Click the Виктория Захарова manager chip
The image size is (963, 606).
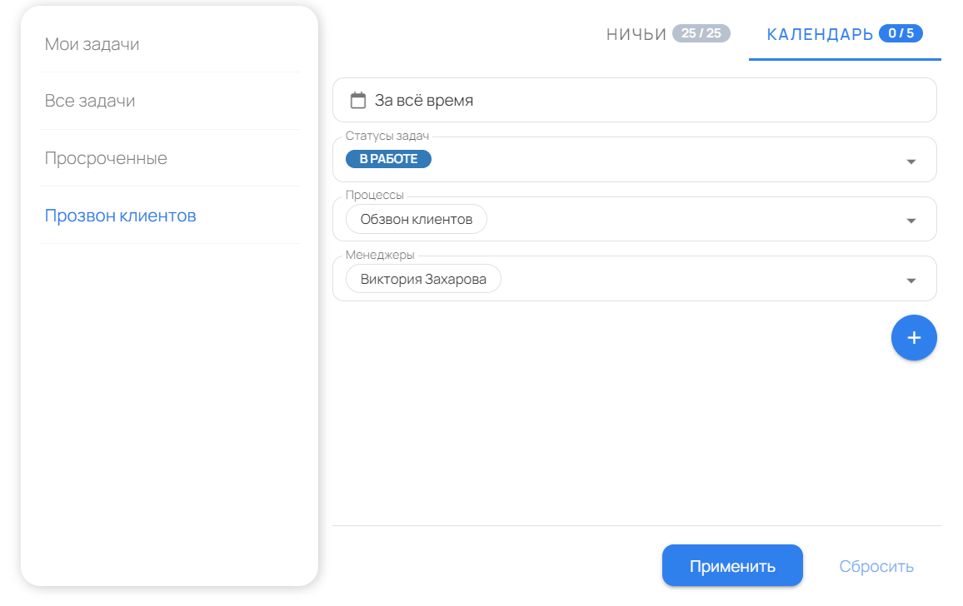pyautogui.click(x=423, y=279)
